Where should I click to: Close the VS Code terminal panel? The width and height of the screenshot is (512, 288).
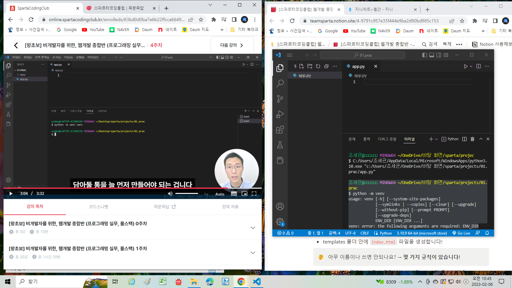coord(488,139)
